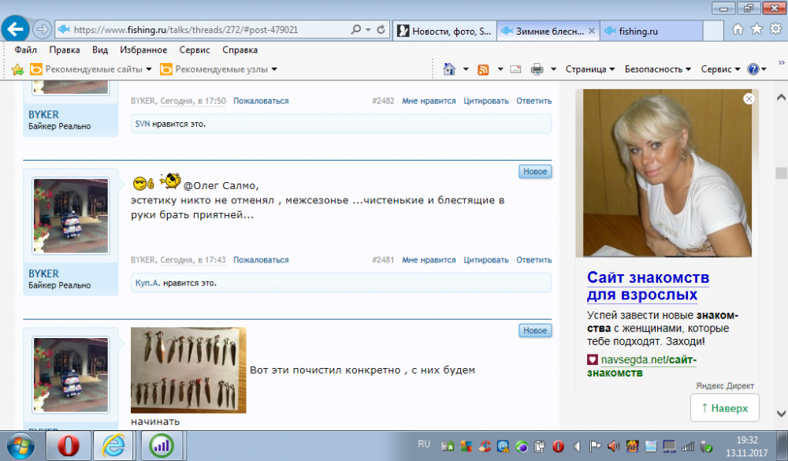Open the Безопасность dropdown menu

(657, 69)
